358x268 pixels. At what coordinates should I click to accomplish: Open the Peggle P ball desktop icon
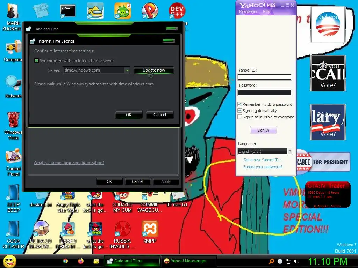pos(150,11)
